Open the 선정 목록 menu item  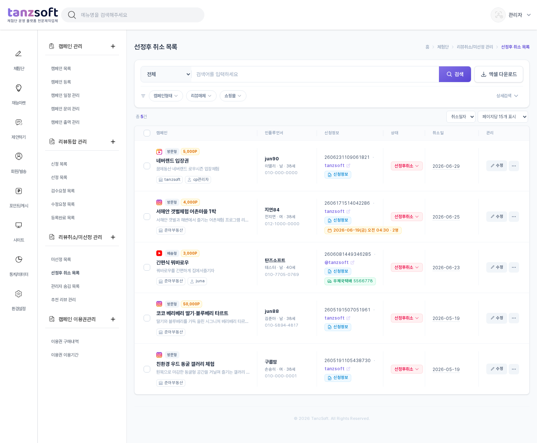pyautogui.click(x=59, y=177)
